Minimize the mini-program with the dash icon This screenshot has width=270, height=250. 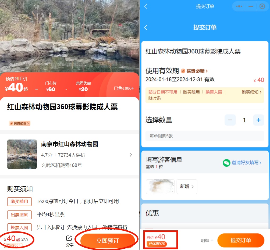tap(251, 6)
